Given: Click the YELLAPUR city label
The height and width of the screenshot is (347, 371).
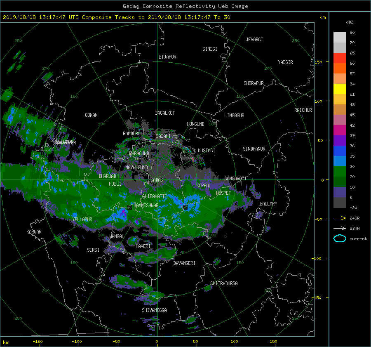Looking at the screenshot, I should click(82, 220).
